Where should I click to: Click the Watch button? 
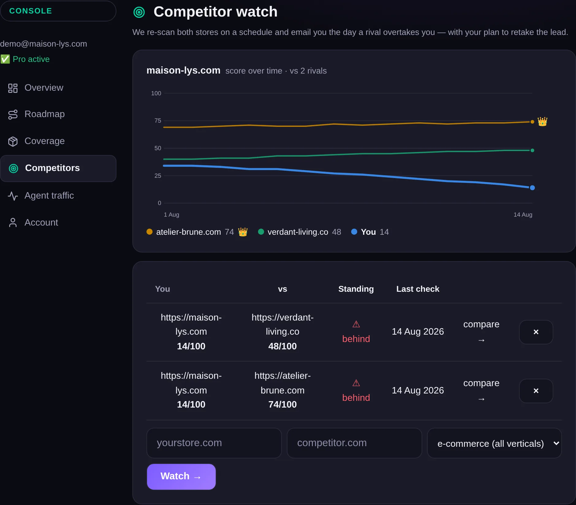click(181, 477)
